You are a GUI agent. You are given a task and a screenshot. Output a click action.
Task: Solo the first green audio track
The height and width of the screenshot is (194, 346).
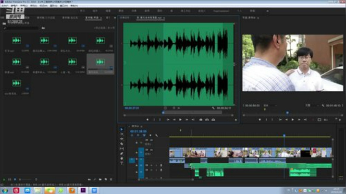(x=156, y=165)
